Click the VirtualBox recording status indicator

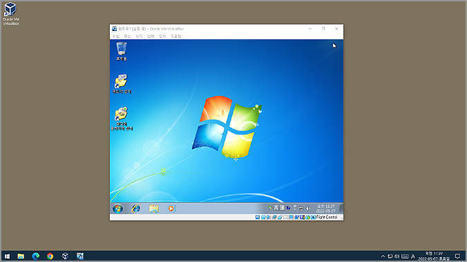[296, 217]
